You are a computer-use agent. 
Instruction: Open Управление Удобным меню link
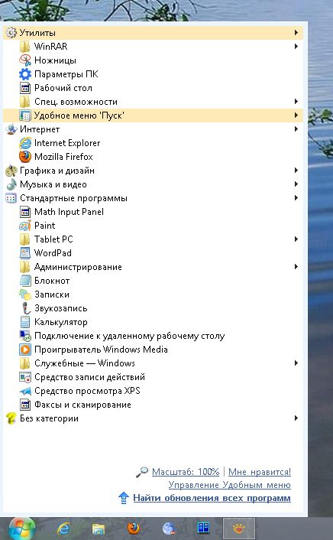point(229,485)
